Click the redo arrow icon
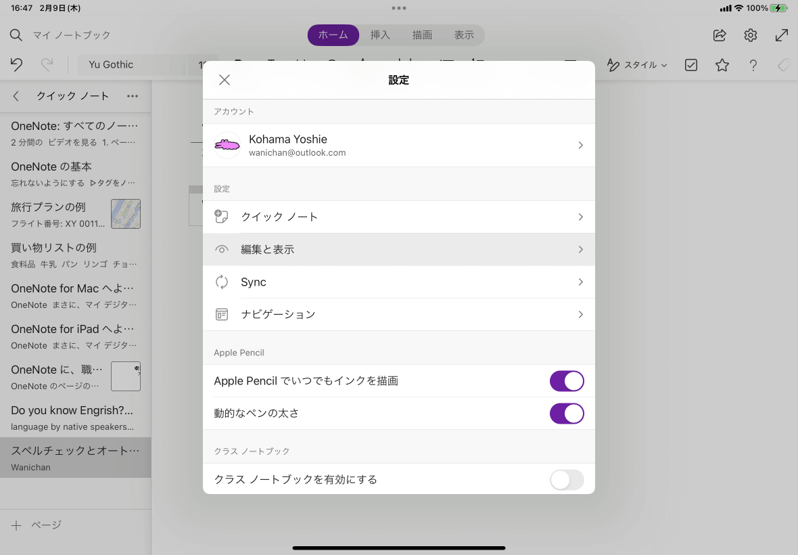The height and width of the screenshot is (555, 798). (47, 65)
